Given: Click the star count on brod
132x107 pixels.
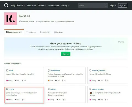Looking at the screenshot, I should pos(17,81).
